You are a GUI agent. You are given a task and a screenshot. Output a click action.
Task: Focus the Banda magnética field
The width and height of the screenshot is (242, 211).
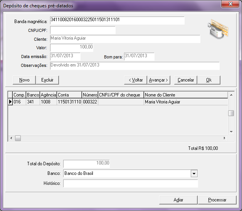pos(117,20)
